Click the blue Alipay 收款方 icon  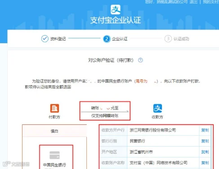pyautogui.click(x=157, y=108)
